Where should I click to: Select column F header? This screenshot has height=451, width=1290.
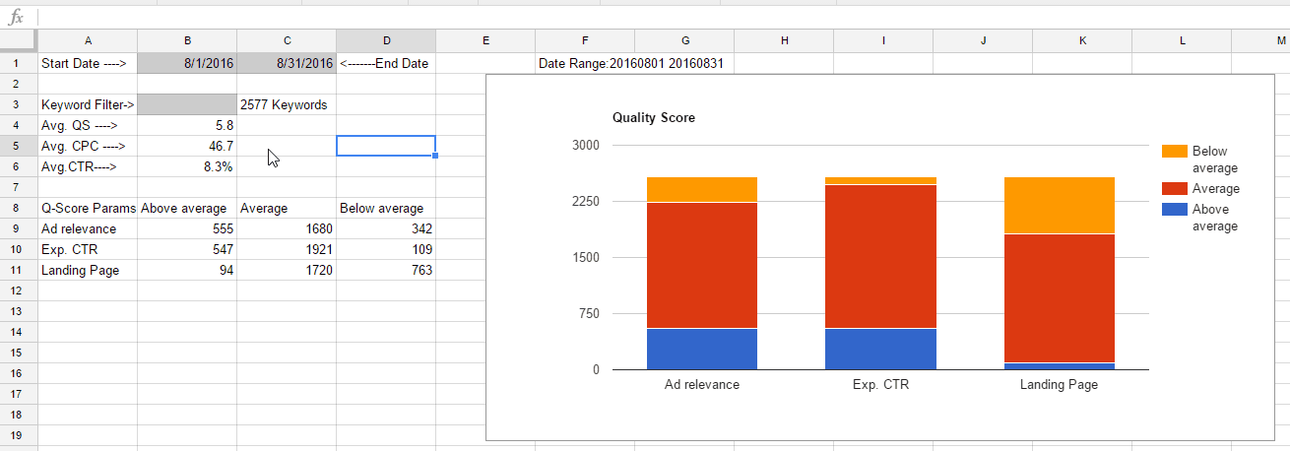585,40
